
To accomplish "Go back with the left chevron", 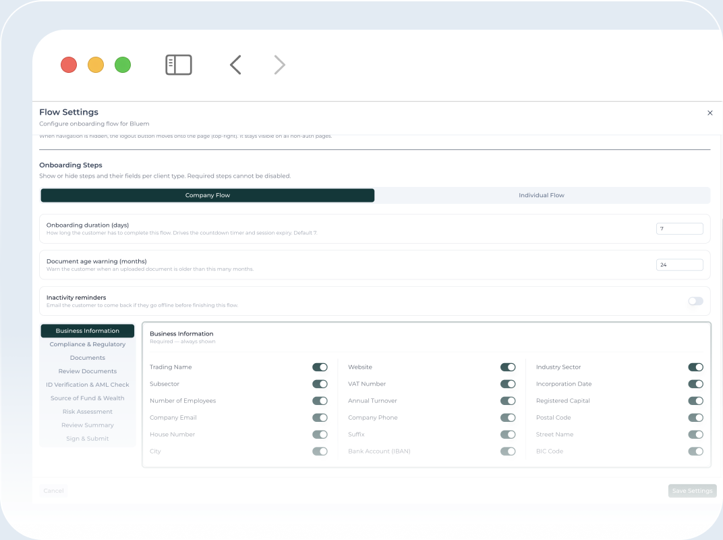I will [235, 65].
